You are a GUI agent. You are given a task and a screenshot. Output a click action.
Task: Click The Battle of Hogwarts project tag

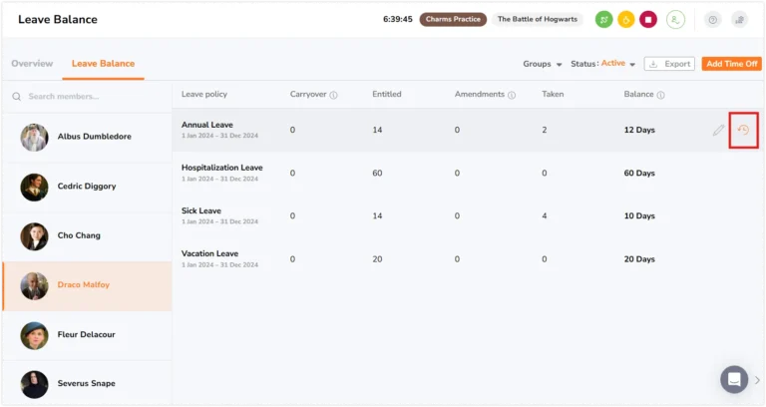pos(538,20)
